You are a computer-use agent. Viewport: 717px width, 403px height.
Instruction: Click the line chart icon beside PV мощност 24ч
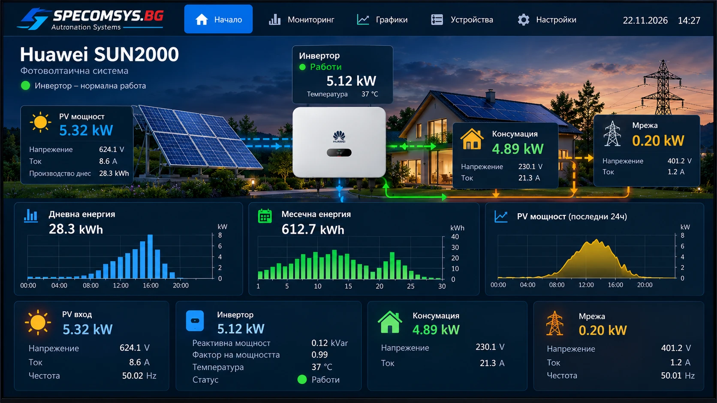coord(501,216)
